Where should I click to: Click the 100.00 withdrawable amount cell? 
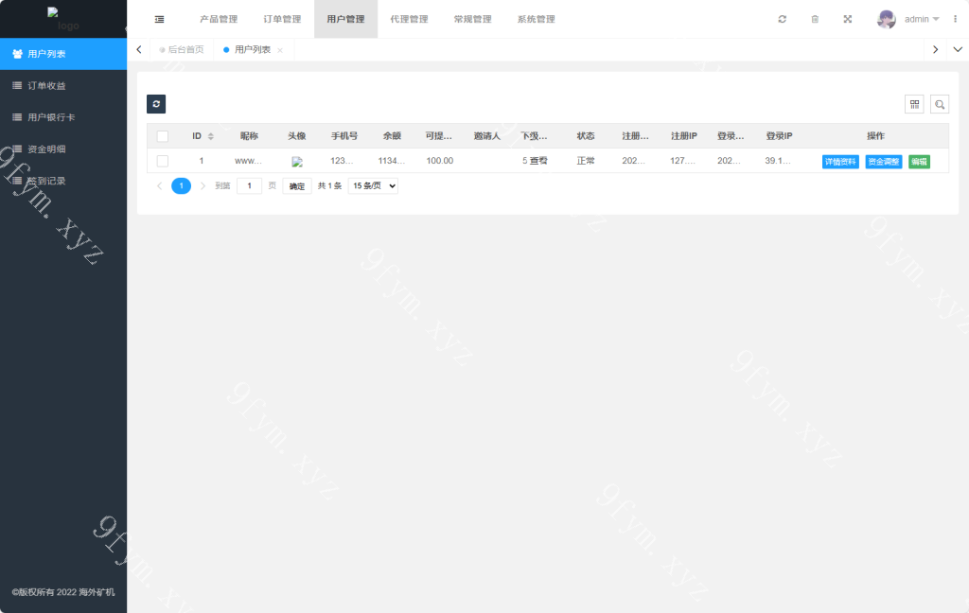[440, 161]
